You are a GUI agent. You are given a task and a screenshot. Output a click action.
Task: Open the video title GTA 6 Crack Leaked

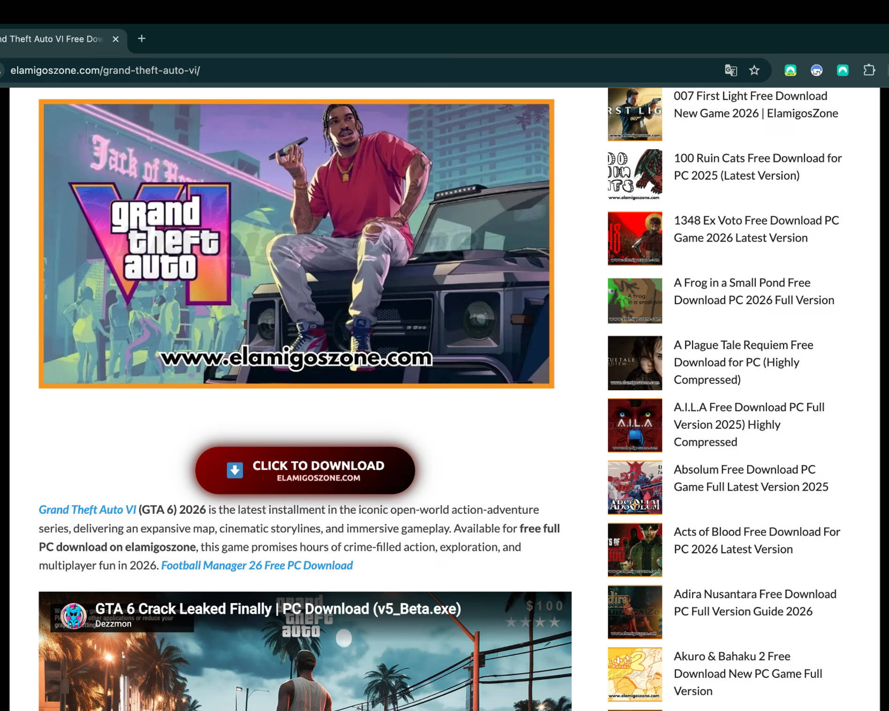tap(278, 609)
